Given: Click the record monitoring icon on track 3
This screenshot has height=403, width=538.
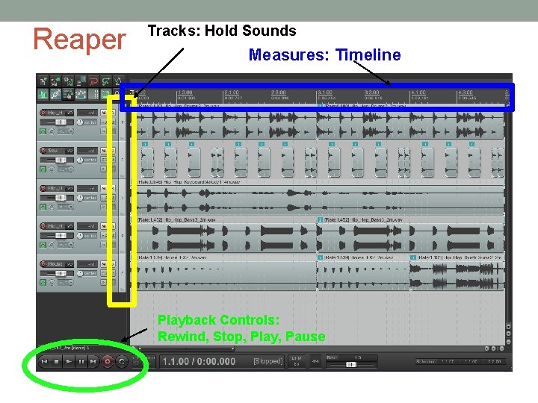Looking at the screenshot, I should 52,207.
